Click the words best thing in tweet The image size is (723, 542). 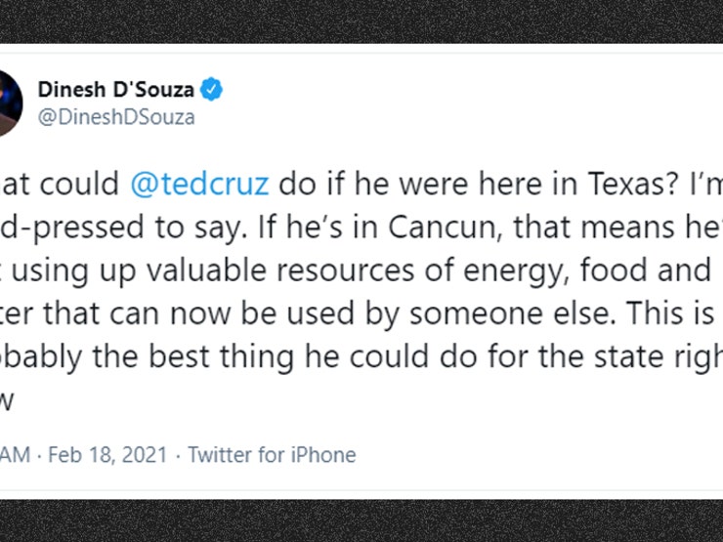[x=222, y=356]
